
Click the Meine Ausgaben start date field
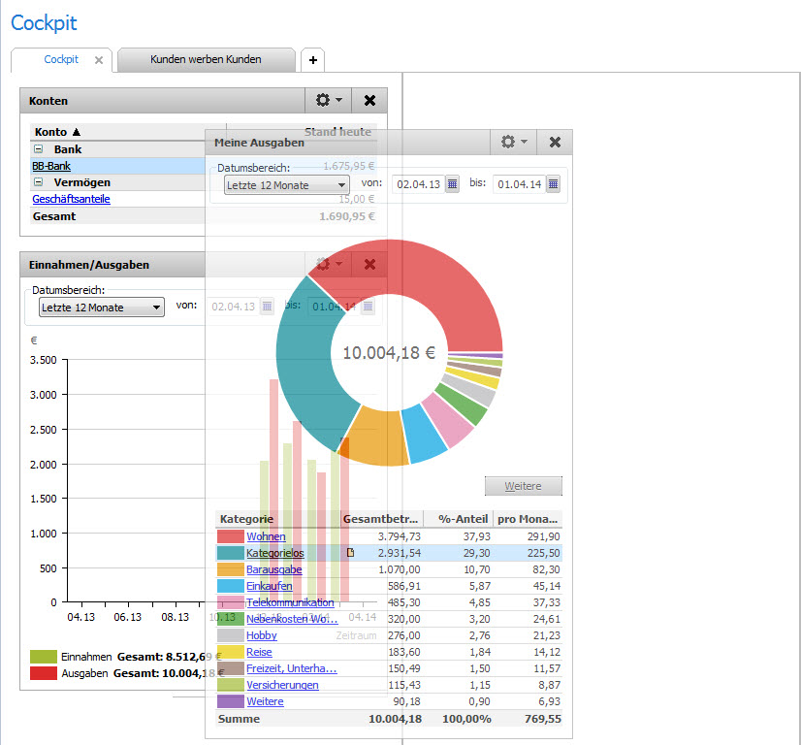pos(417,184)
